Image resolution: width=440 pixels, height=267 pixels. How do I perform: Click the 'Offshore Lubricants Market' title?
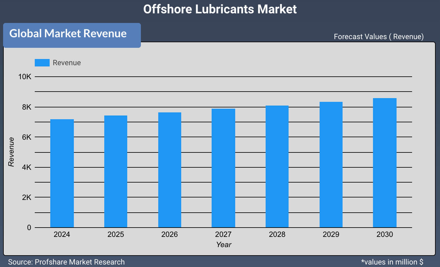coord(220,9)
